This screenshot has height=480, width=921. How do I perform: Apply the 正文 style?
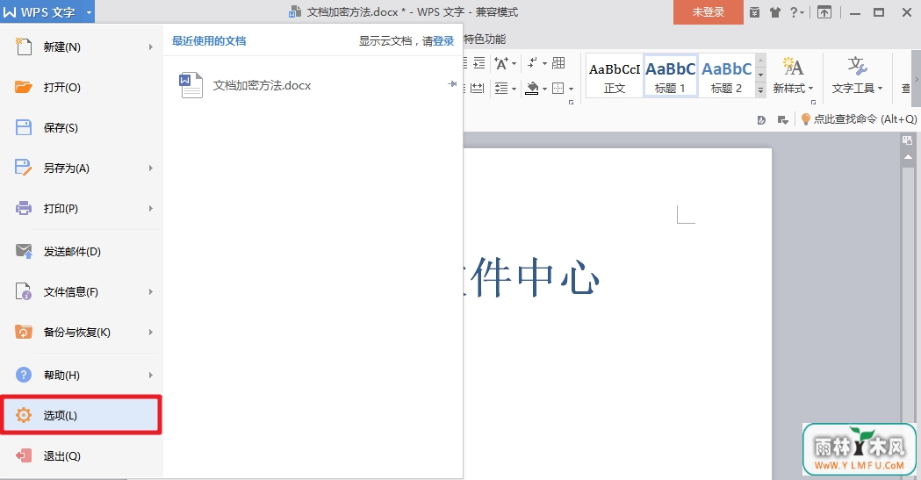click(x=615, y=75)
